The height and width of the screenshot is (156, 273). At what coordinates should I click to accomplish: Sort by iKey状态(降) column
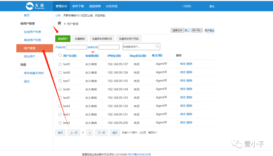coord(138,56)
